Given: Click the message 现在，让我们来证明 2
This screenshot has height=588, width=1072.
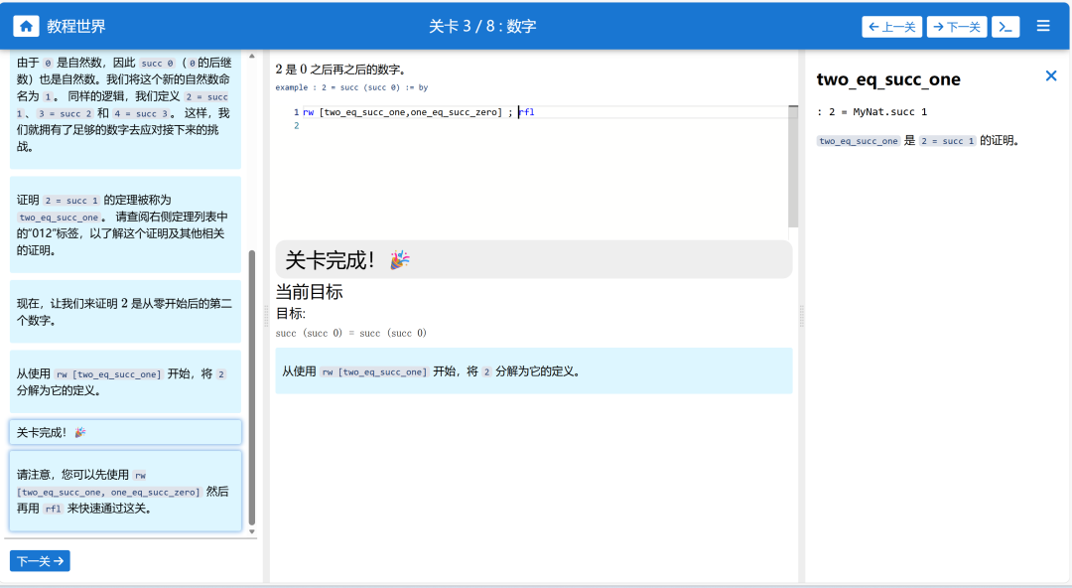Looking at the screenshot, I should pos(126,312).
